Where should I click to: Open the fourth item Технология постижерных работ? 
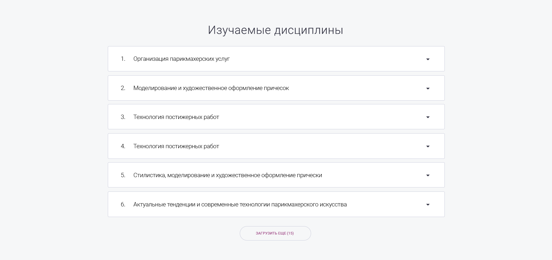pyautogui.click(x=176, y=146)
